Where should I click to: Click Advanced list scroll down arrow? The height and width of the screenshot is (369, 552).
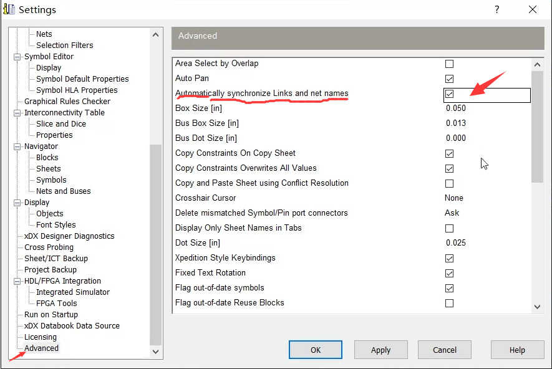click(x=537, y=307)
